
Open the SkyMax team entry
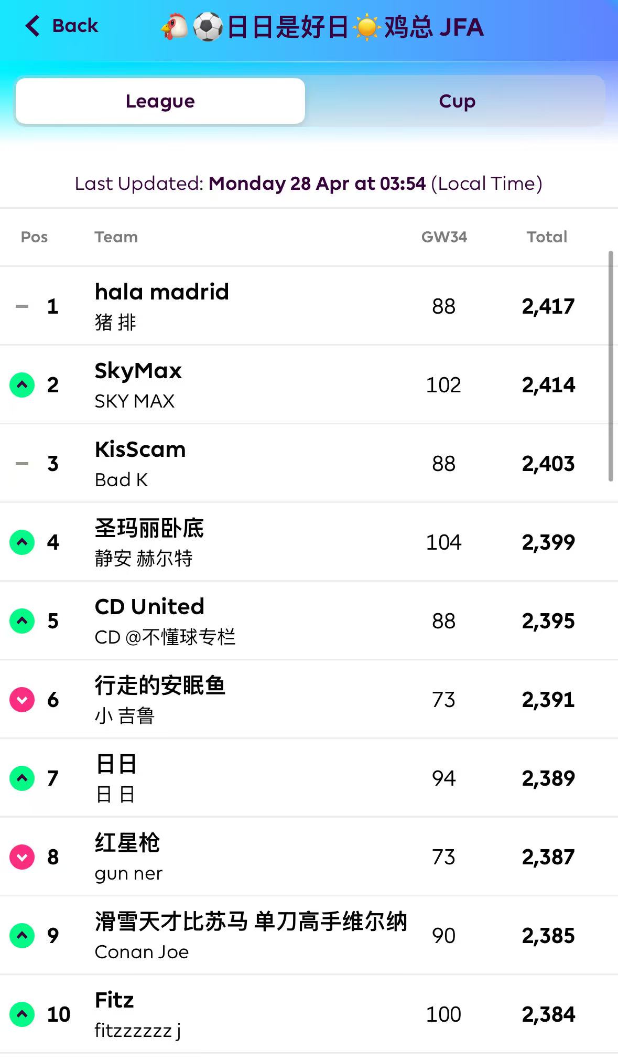[138, 371]
